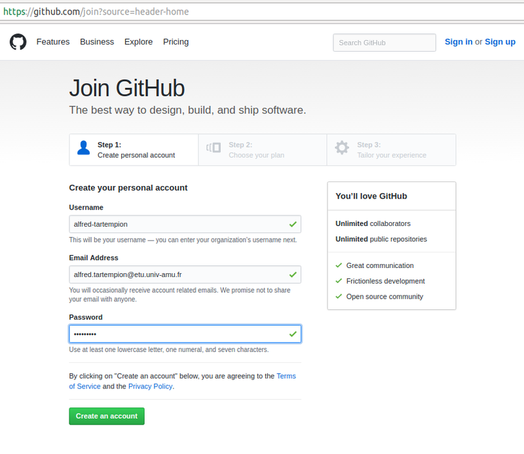This screenshot has width=524, height=454.
Task: Click the Password field label
Action: point(86,317)
